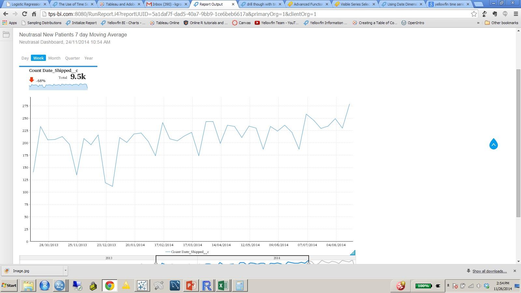Switch to the Logistic Regression tab
This screenshot has width=521, height=293.
click(26, 4)
